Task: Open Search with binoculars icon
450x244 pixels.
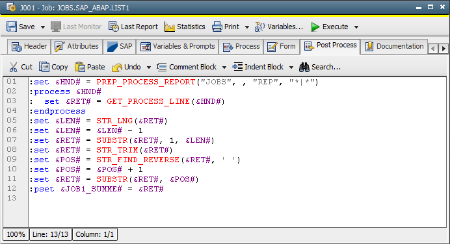Action: [304, 67]
